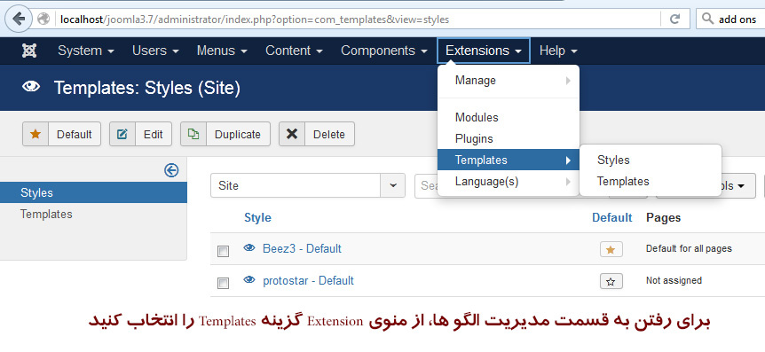The image size is (765, 352).
Task: Open the Site client dropdown arrow
Action: pyautogui.click(x=393, y=185)
